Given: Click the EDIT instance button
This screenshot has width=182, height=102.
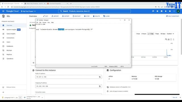Looking at the screenshot, I should (45, 16).
